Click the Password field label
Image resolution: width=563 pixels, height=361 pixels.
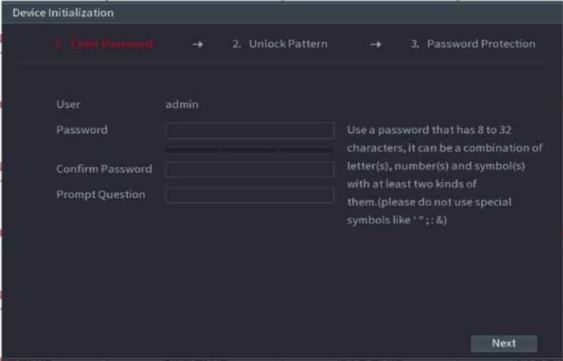(82, 129)
